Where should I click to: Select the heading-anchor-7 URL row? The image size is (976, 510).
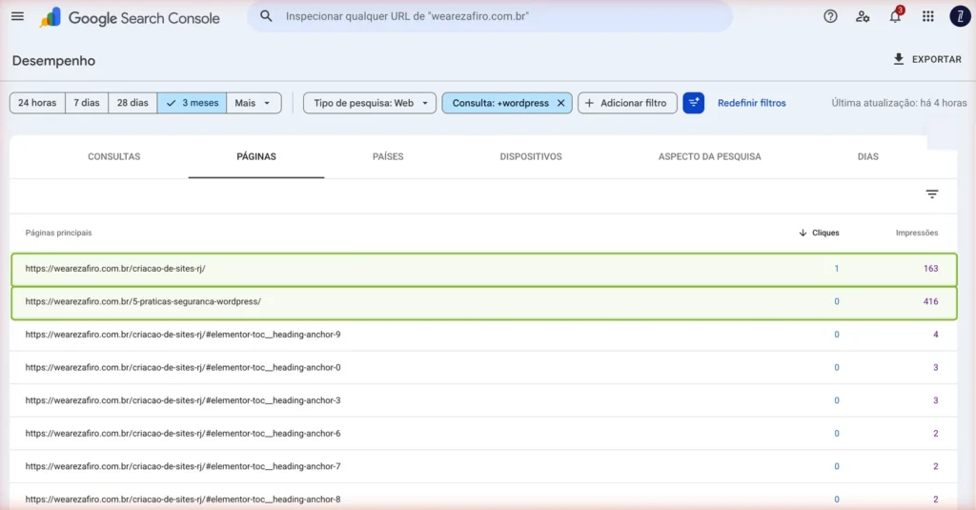483,466
